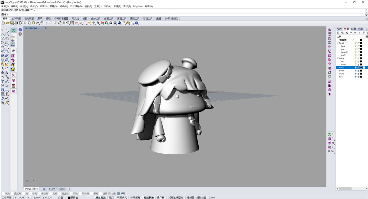This screenshot has height=199, width=368.
Task: Click the layer Filter funnel icon
Action: tap(364, 33)
